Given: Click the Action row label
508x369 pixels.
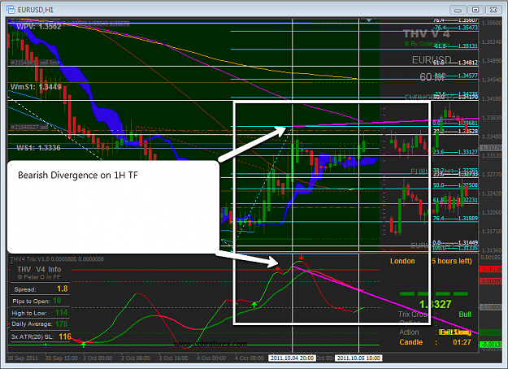Looking at the screenshot, I should point(409,332).
